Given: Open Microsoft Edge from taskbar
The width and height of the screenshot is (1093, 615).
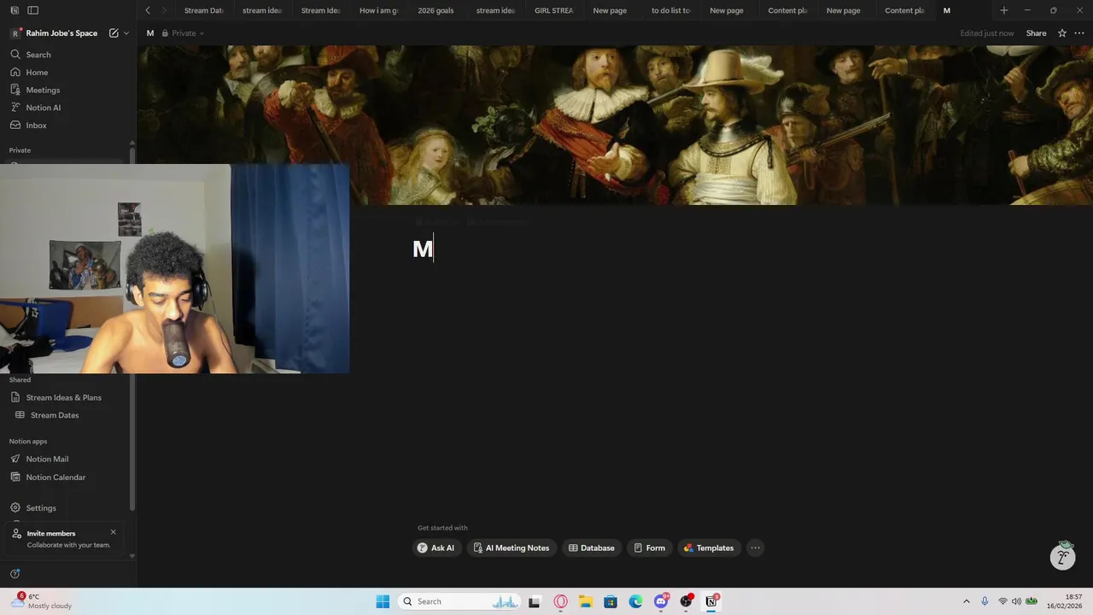Looking at the screenshot, I should [635, 601].
